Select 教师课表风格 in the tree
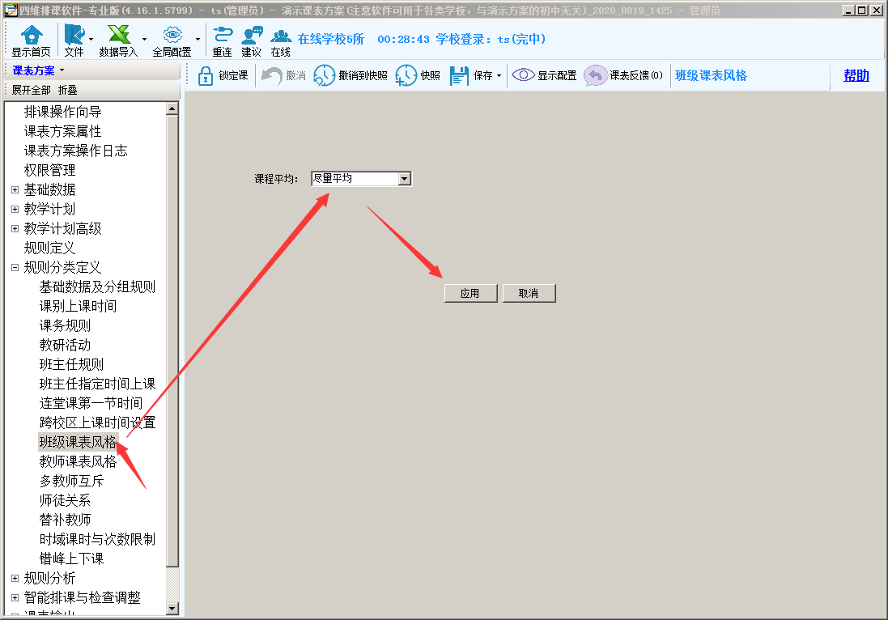Image resolution: width=888 pixels, height=620 pixels. point(78,461)
